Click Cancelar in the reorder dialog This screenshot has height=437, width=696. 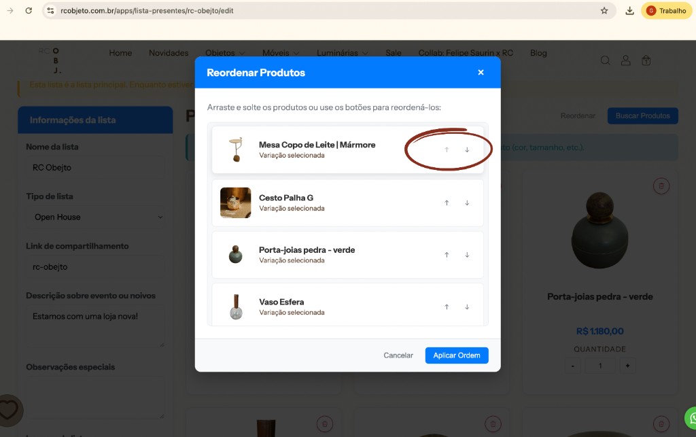click(x=398, y=355)
